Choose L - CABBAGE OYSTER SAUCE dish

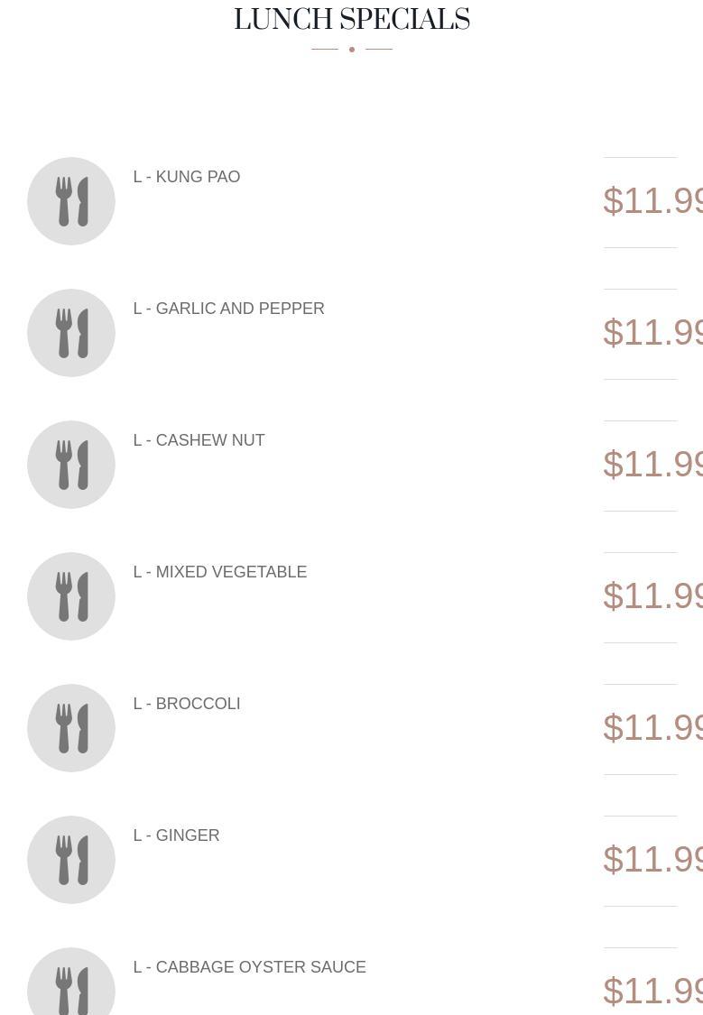pyautogui.click(x=249, y=967)
